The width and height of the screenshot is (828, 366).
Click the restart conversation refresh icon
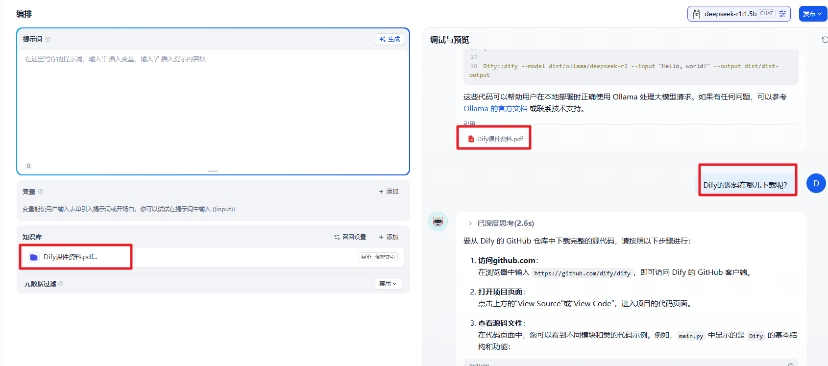pos(825,40)
